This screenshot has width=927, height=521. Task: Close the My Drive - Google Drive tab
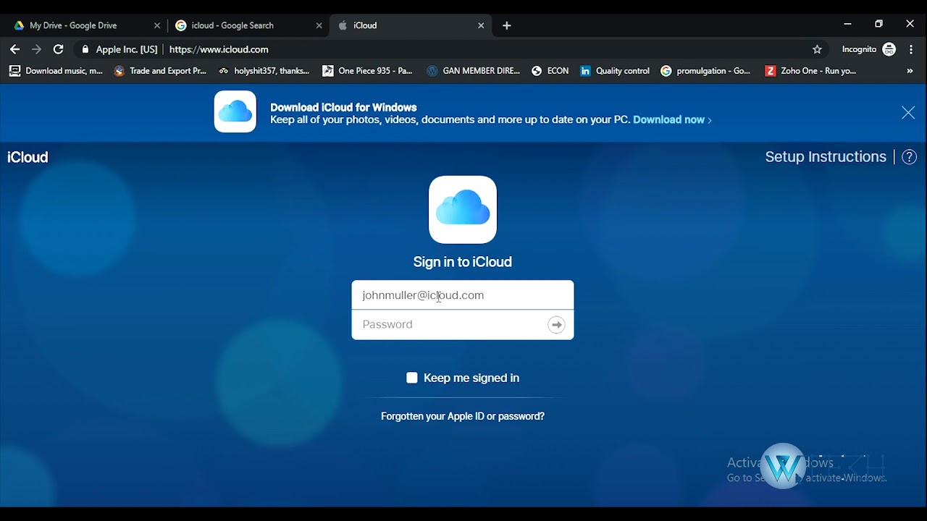coord(157,25)
